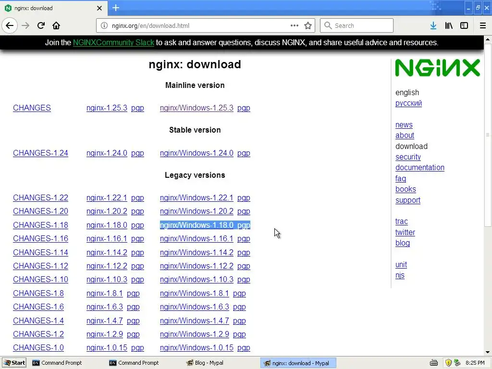492x369 pixels.
Task: Open page actions three-dot menu
Action: (x=295, y=26)
